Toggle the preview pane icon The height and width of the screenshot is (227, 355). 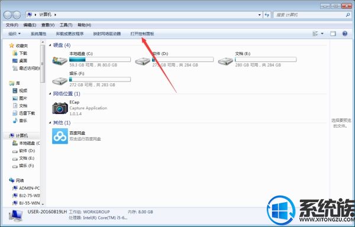click(333, 34)
